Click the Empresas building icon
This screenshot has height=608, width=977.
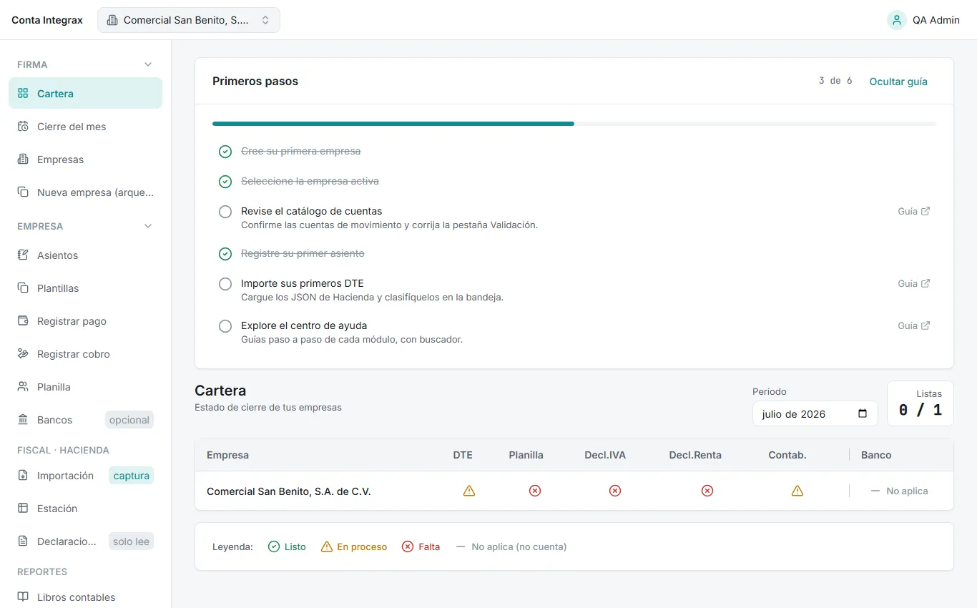pyautogui.click(x=23, y=159)
